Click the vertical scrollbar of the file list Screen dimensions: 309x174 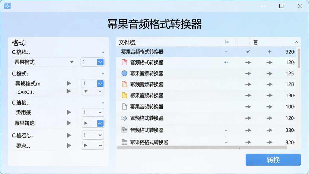(x=299, y=58)
